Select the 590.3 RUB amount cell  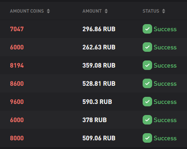[x=97, y=102]
